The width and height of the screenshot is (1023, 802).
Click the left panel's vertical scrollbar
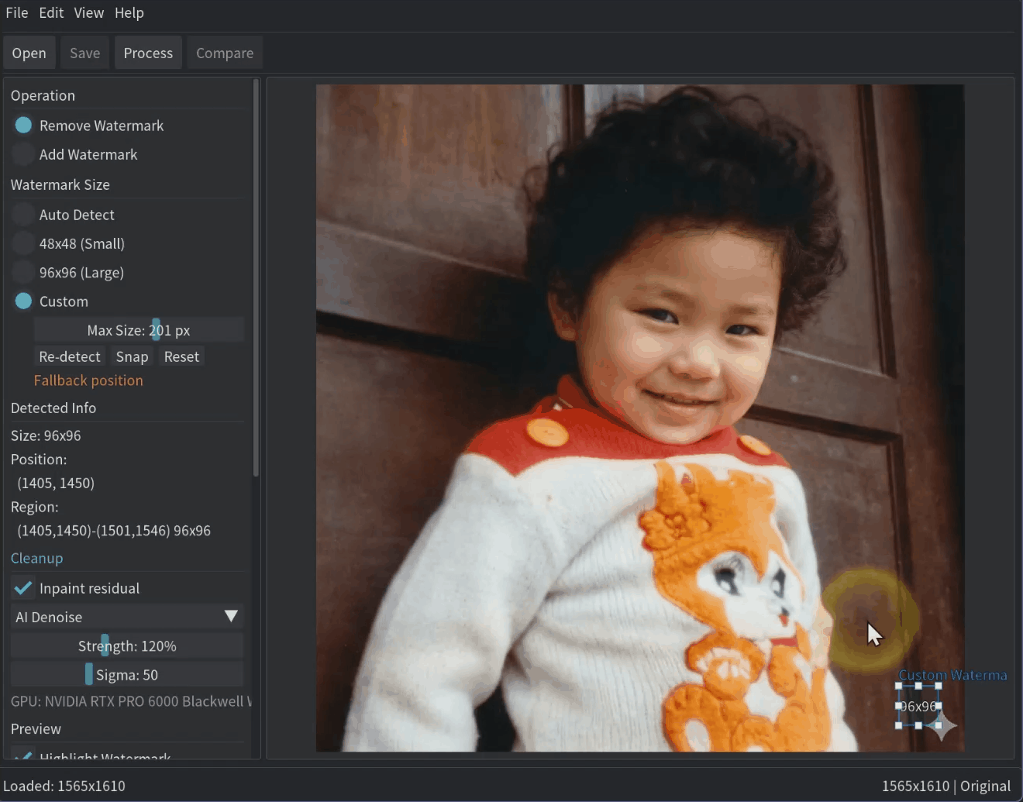[256, 279]
